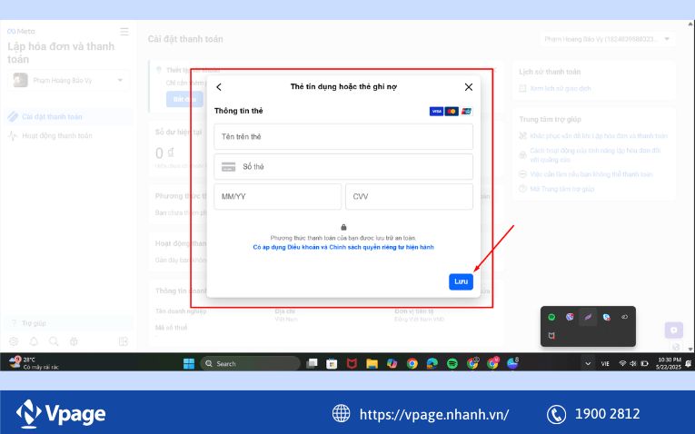The width and height of the screenshot is (695, 434).
Task: Click the Windows Start button
Action: point(188,363)
